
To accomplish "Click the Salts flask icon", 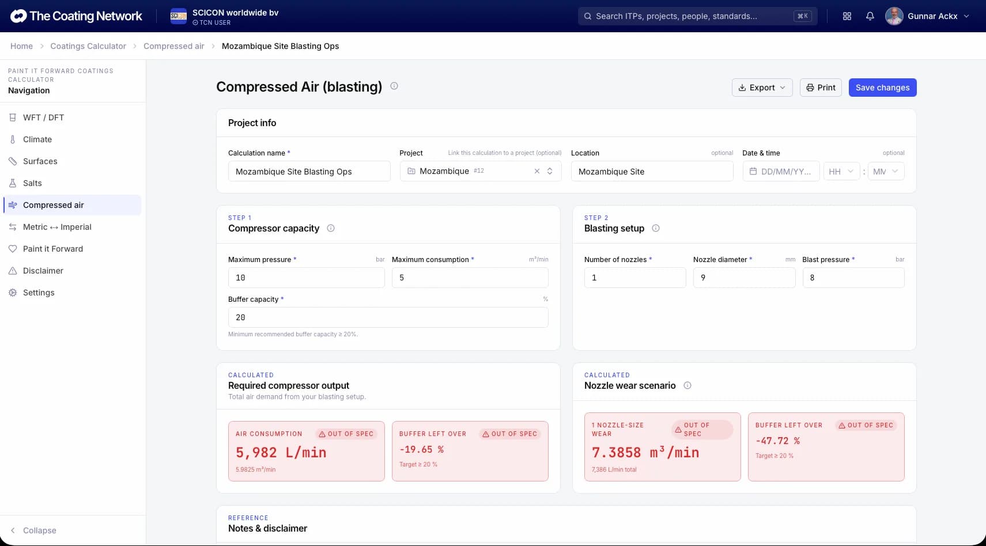I will point(13,183).
